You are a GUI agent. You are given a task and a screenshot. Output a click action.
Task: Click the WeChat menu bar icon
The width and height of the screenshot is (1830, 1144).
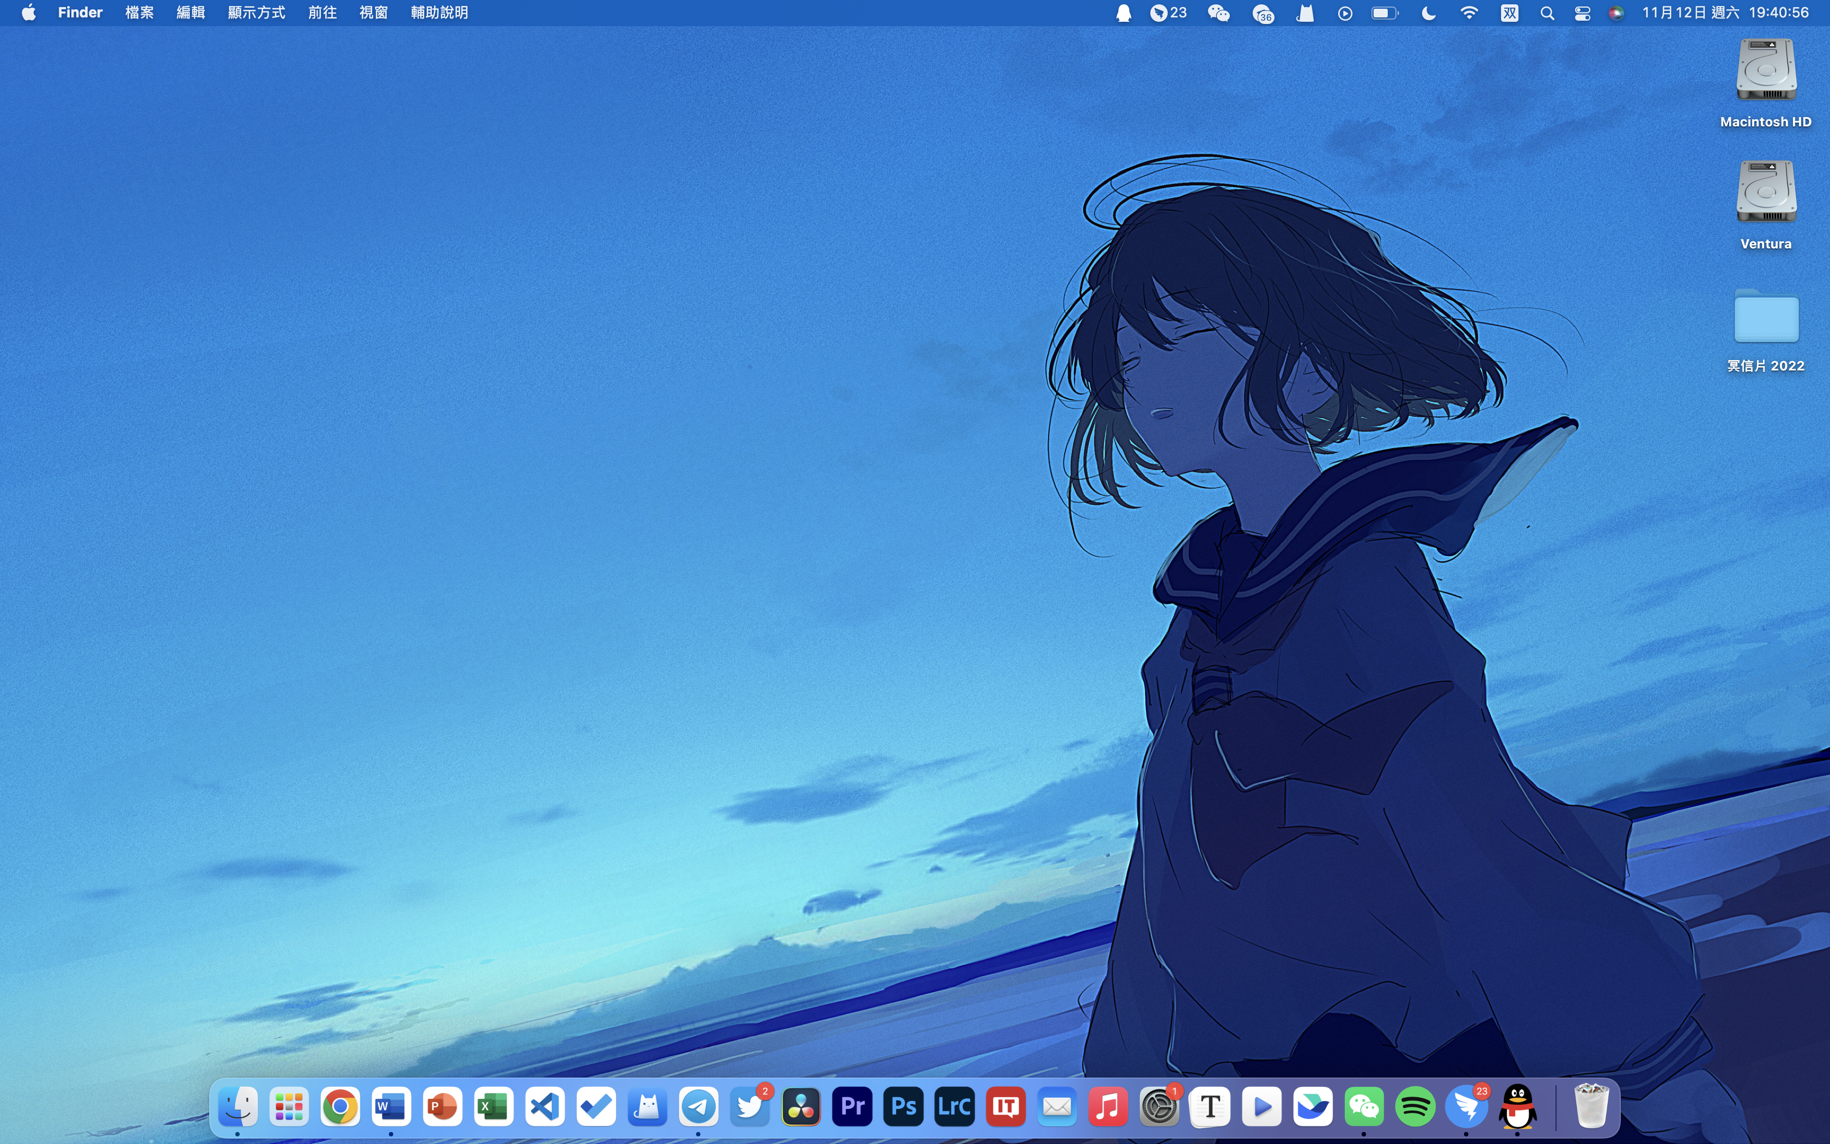click(x=1218, y=13)
